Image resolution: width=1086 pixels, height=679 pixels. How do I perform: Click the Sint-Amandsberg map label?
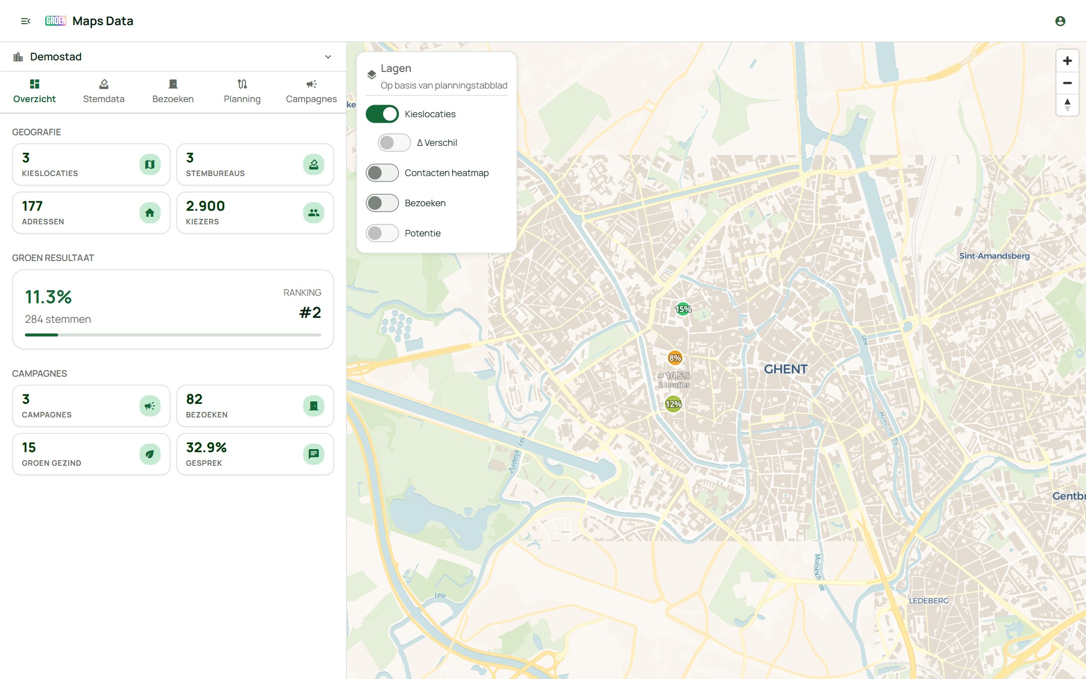tap(994, 256)
